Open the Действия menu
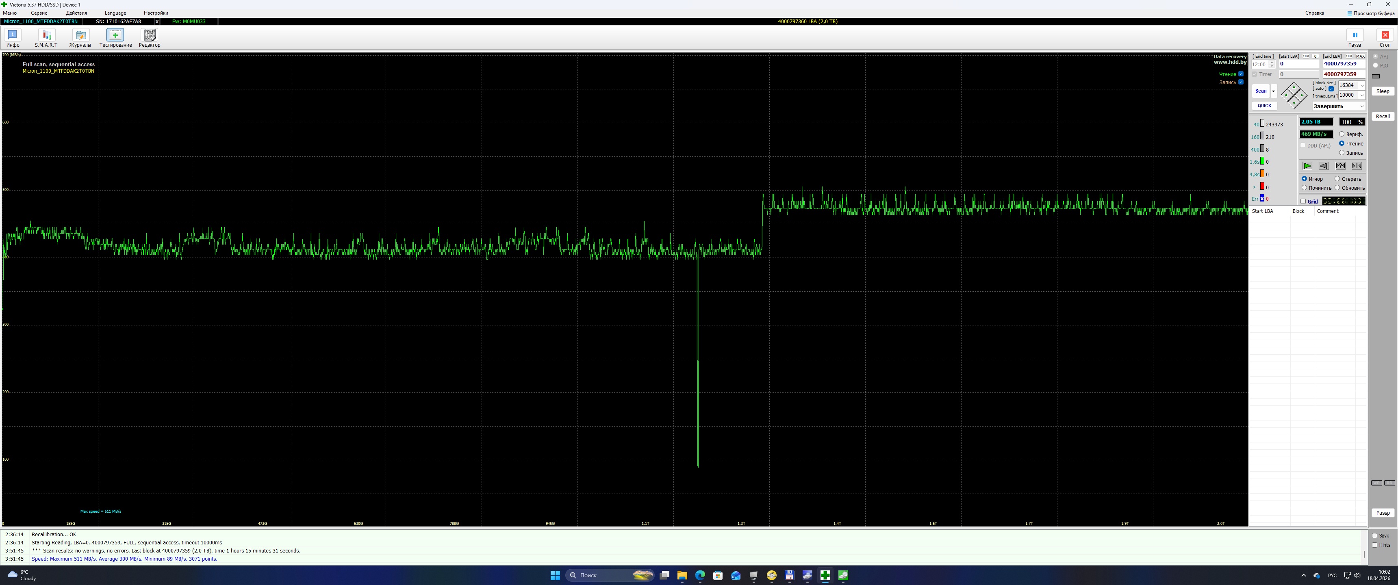The height and width of the screenshot is (585, 1398). pos(76,13)
